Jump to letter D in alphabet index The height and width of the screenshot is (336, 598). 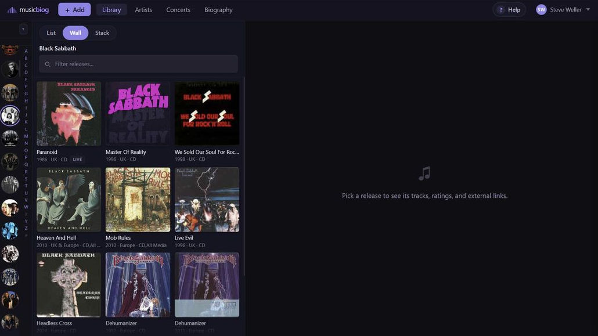[26, 73]
